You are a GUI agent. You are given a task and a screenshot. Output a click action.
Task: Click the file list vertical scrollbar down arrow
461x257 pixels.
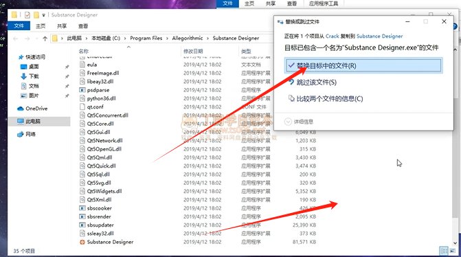tap(456, 243)
